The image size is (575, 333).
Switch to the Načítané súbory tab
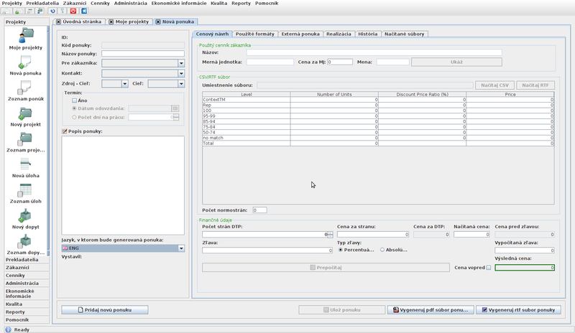(405, 34)
